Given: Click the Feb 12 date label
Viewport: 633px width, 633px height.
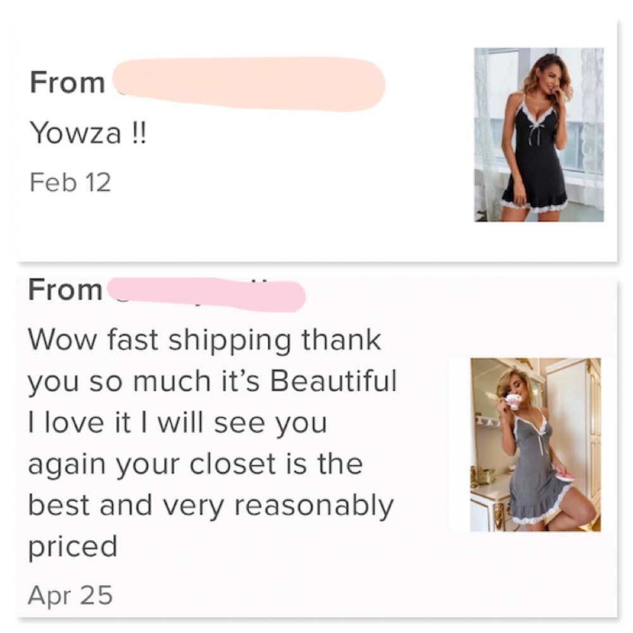Looking at the screenshot, I should [x=70, y=182].
